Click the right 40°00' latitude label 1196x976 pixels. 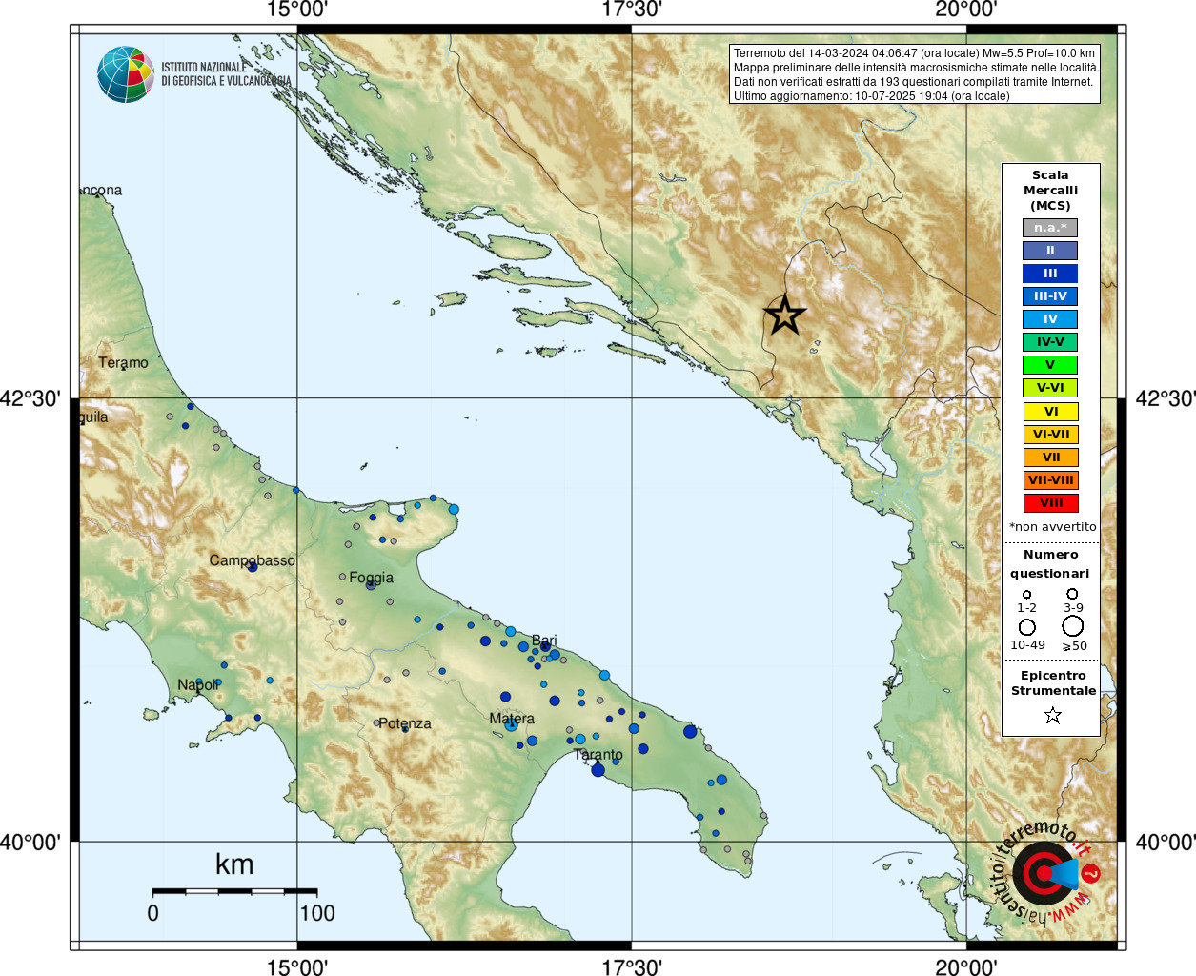(x=1166, y=843)
